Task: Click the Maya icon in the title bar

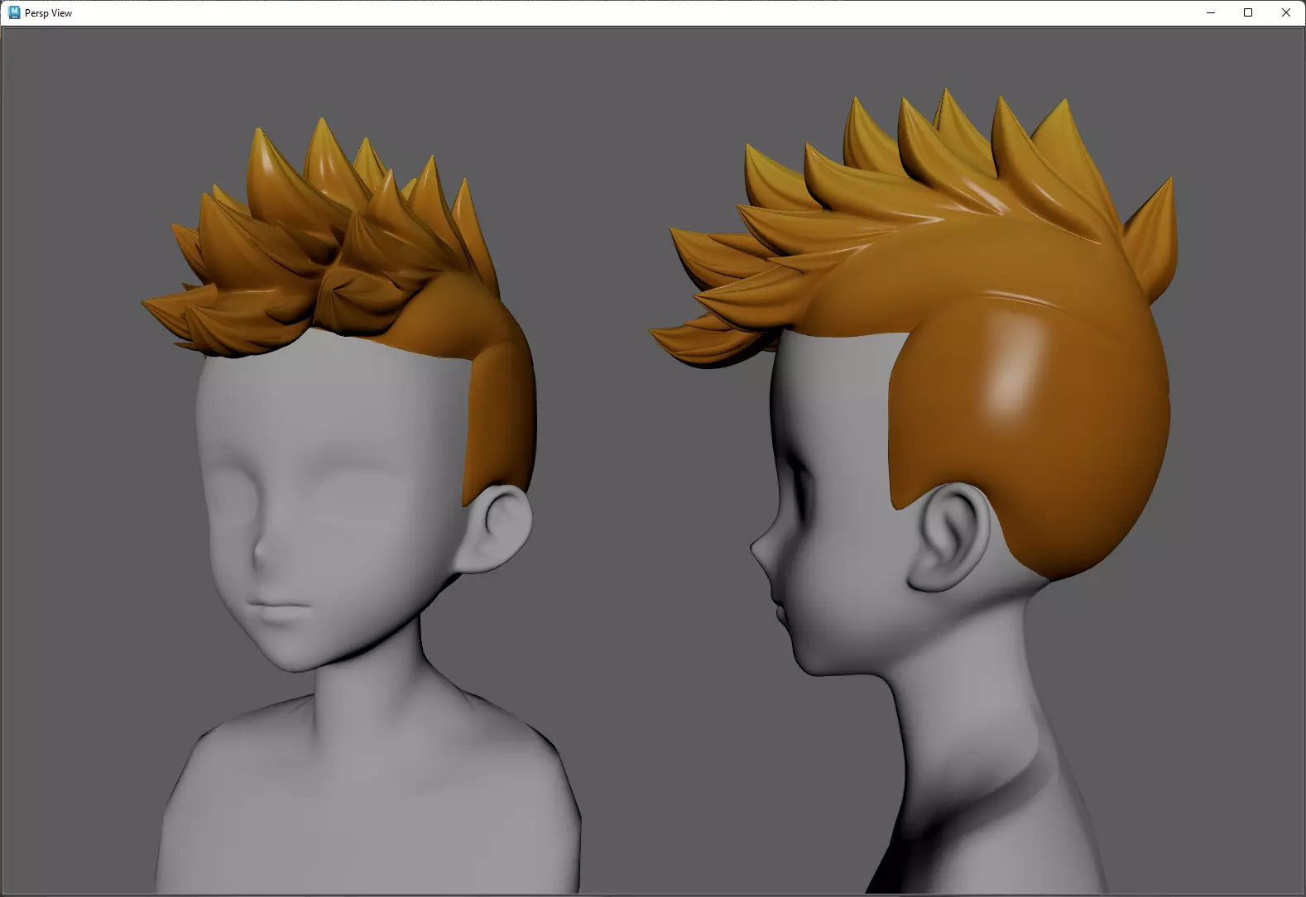Action: point(14,12)
